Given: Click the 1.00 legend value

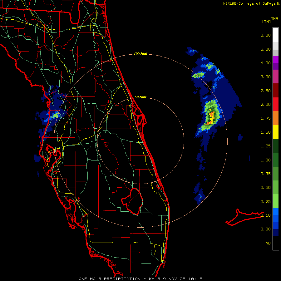Looking at the screenshot, I should tap(266, 160).
